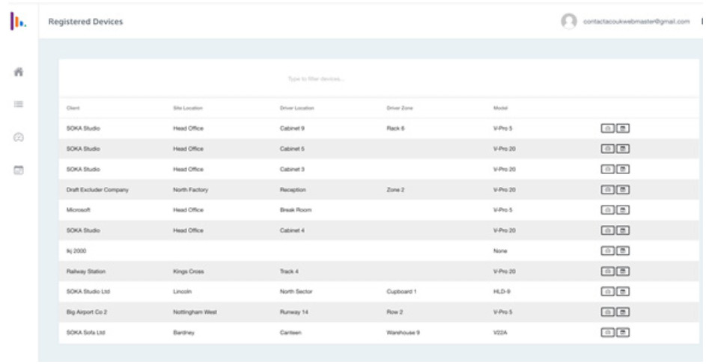Viewport: 706px width, 364px height.
Task: Click the user avatar icon in the header
Action: click(x=569, y=20)
